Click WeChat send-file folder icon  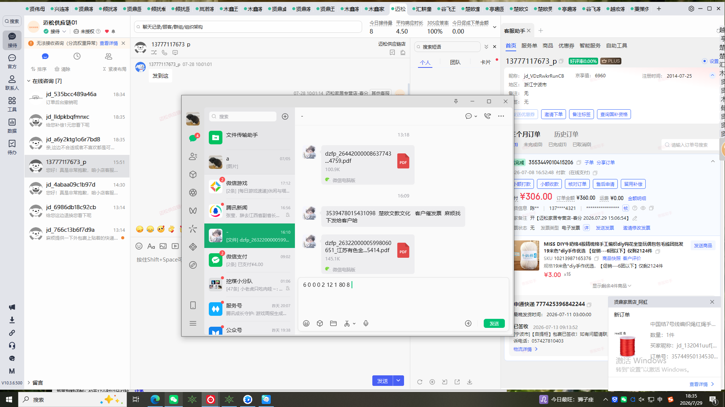tap(333, 323)
